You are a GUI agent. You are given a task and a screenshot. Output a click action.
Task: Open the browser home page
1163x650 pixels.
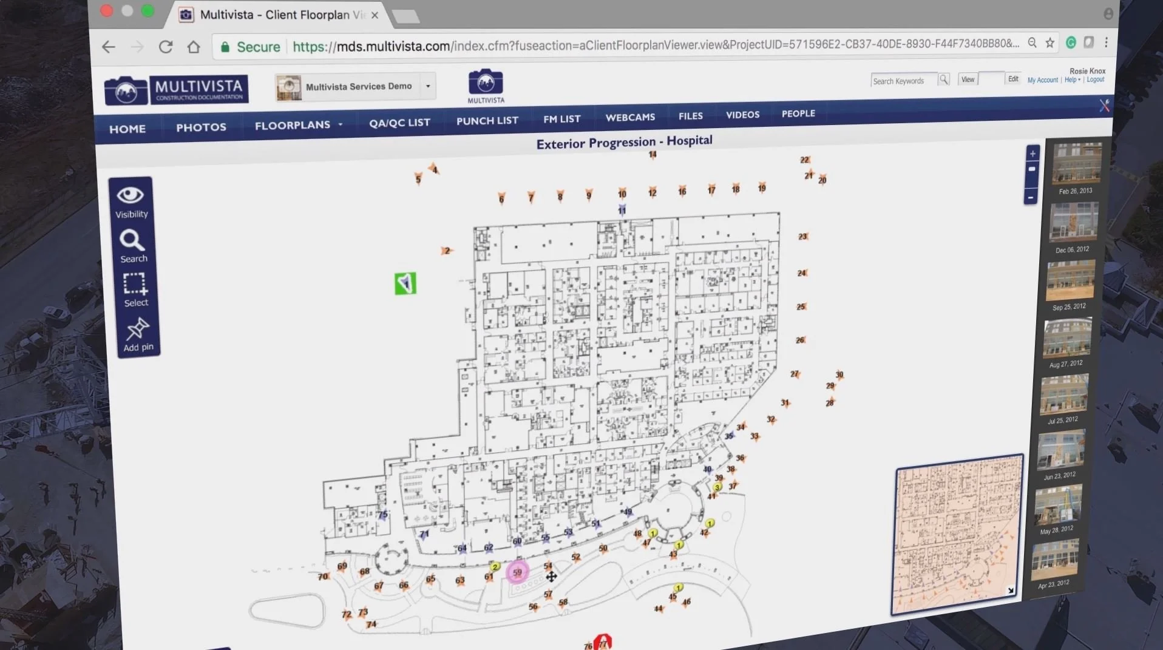(x=193, y=47)
